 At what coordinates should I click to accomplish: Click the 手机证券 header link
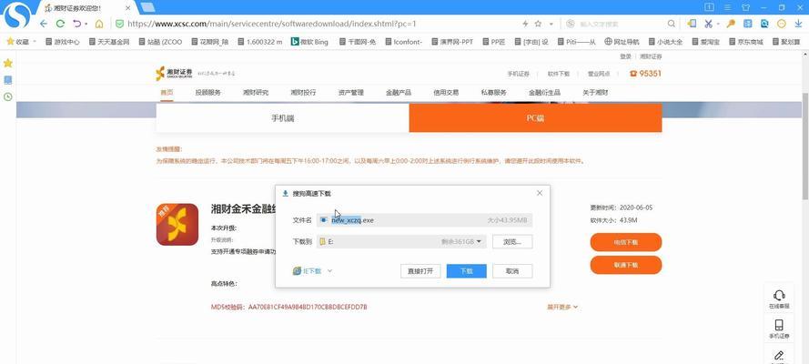[519, 74]
